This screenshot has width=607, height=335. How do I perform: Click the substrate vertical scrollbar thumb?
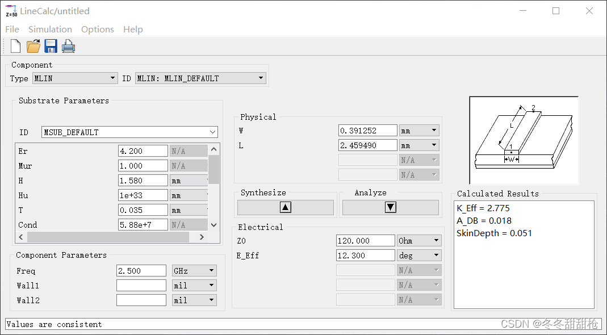pyautogui.click(x=214, y=169)
